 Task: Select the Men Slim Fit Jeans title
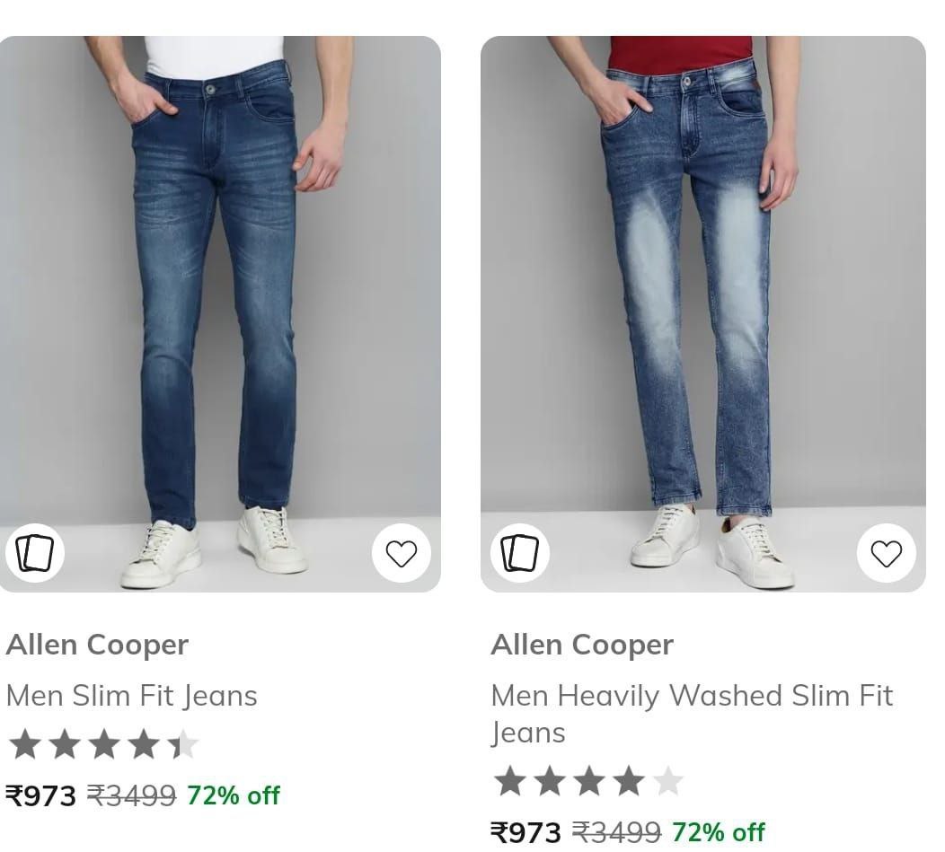[131, 695]
